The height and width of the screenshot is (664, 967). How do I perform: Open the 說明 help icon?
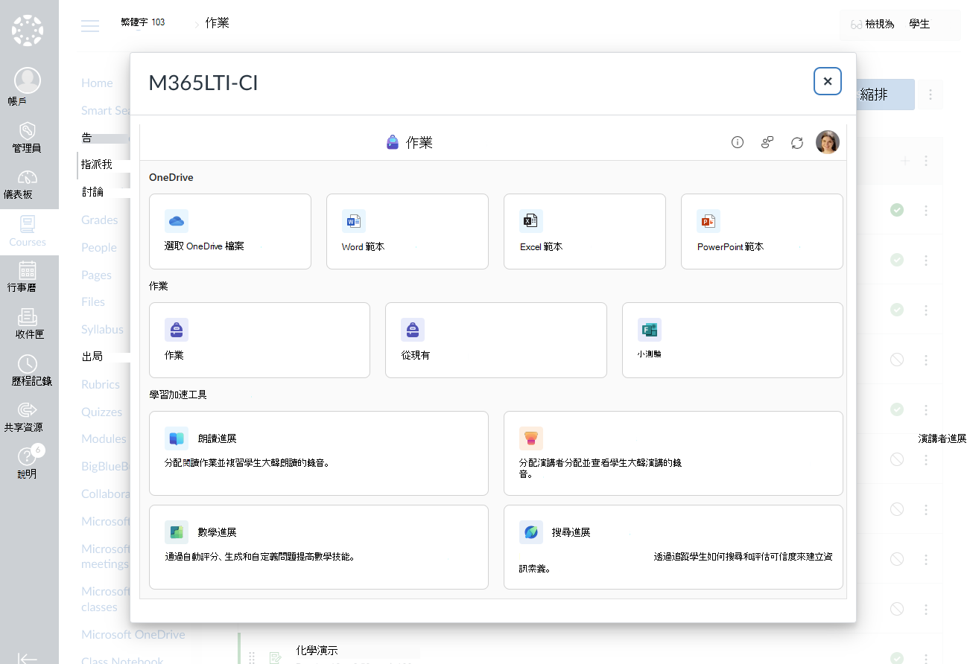28,456
